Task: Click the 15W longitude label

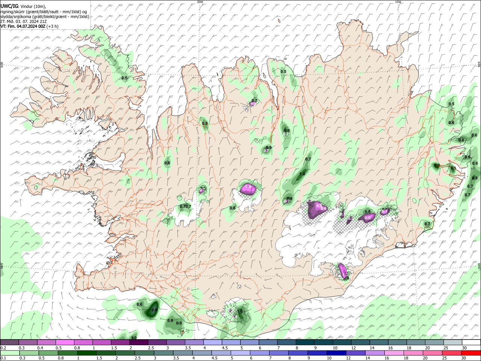Action: coord(398,2)
